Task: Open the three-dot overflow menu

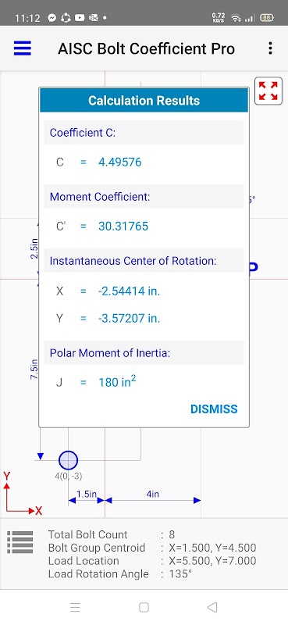Action: coord(271,48)
